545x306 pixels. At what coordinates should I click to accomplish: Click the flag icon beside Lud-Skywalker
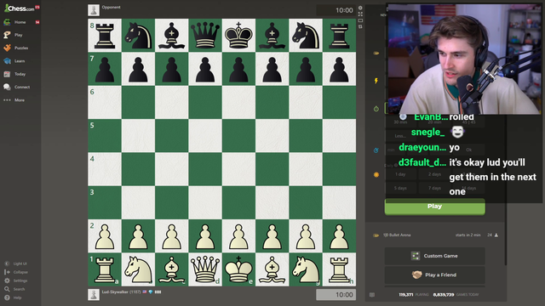[x=145, y=292]
